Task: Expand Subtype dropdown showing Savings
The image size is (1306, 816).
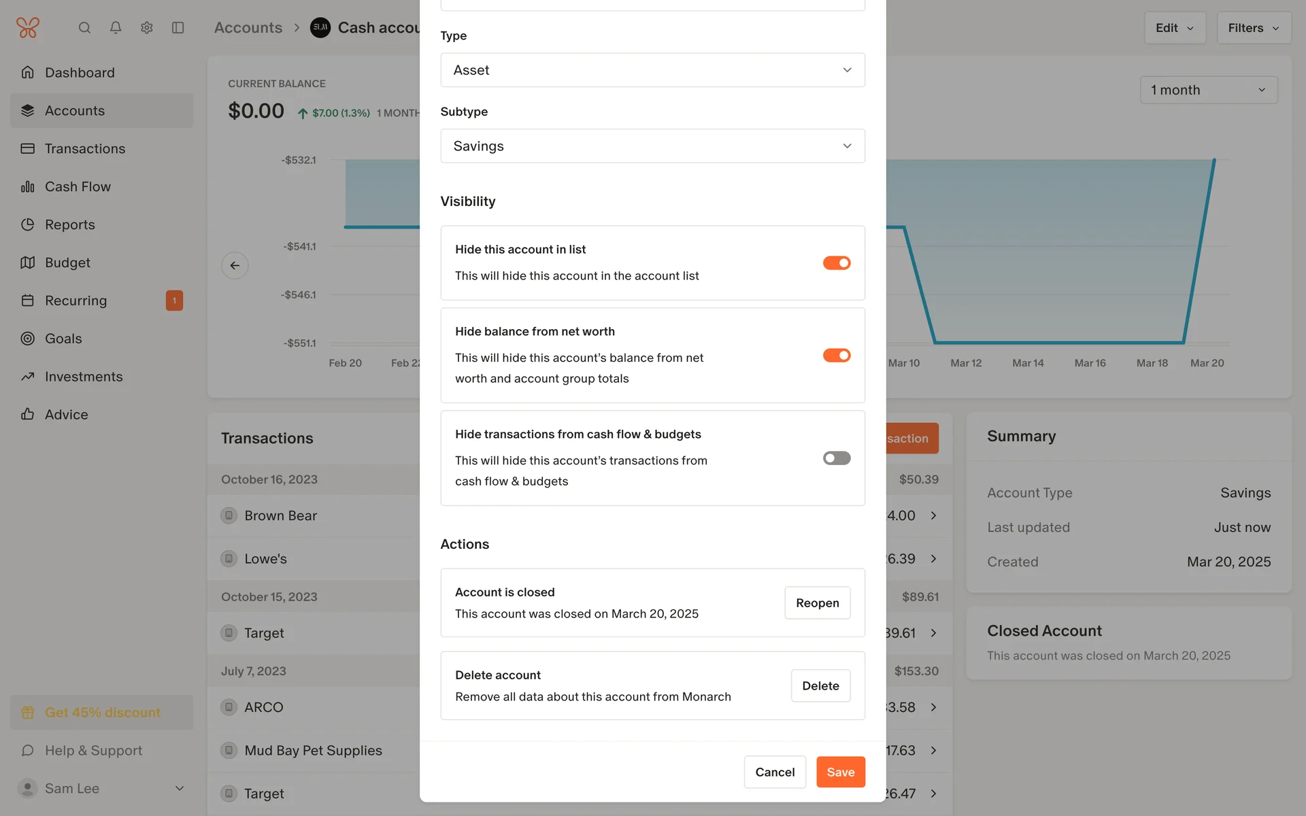Action: 652,146
